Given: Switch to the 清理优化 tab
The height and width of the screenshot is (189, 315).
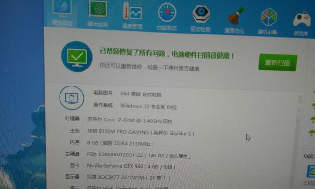Looking at the screenshot, I should pos(234,20).
